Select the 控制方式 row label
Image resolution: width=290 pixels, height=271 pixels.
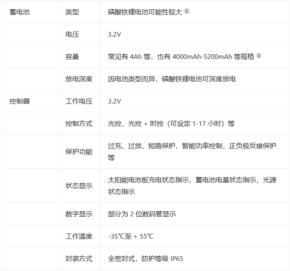tap(79, 123)
